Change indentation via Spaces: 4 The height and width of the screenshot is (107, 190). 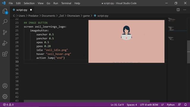(x=132, y=105)
